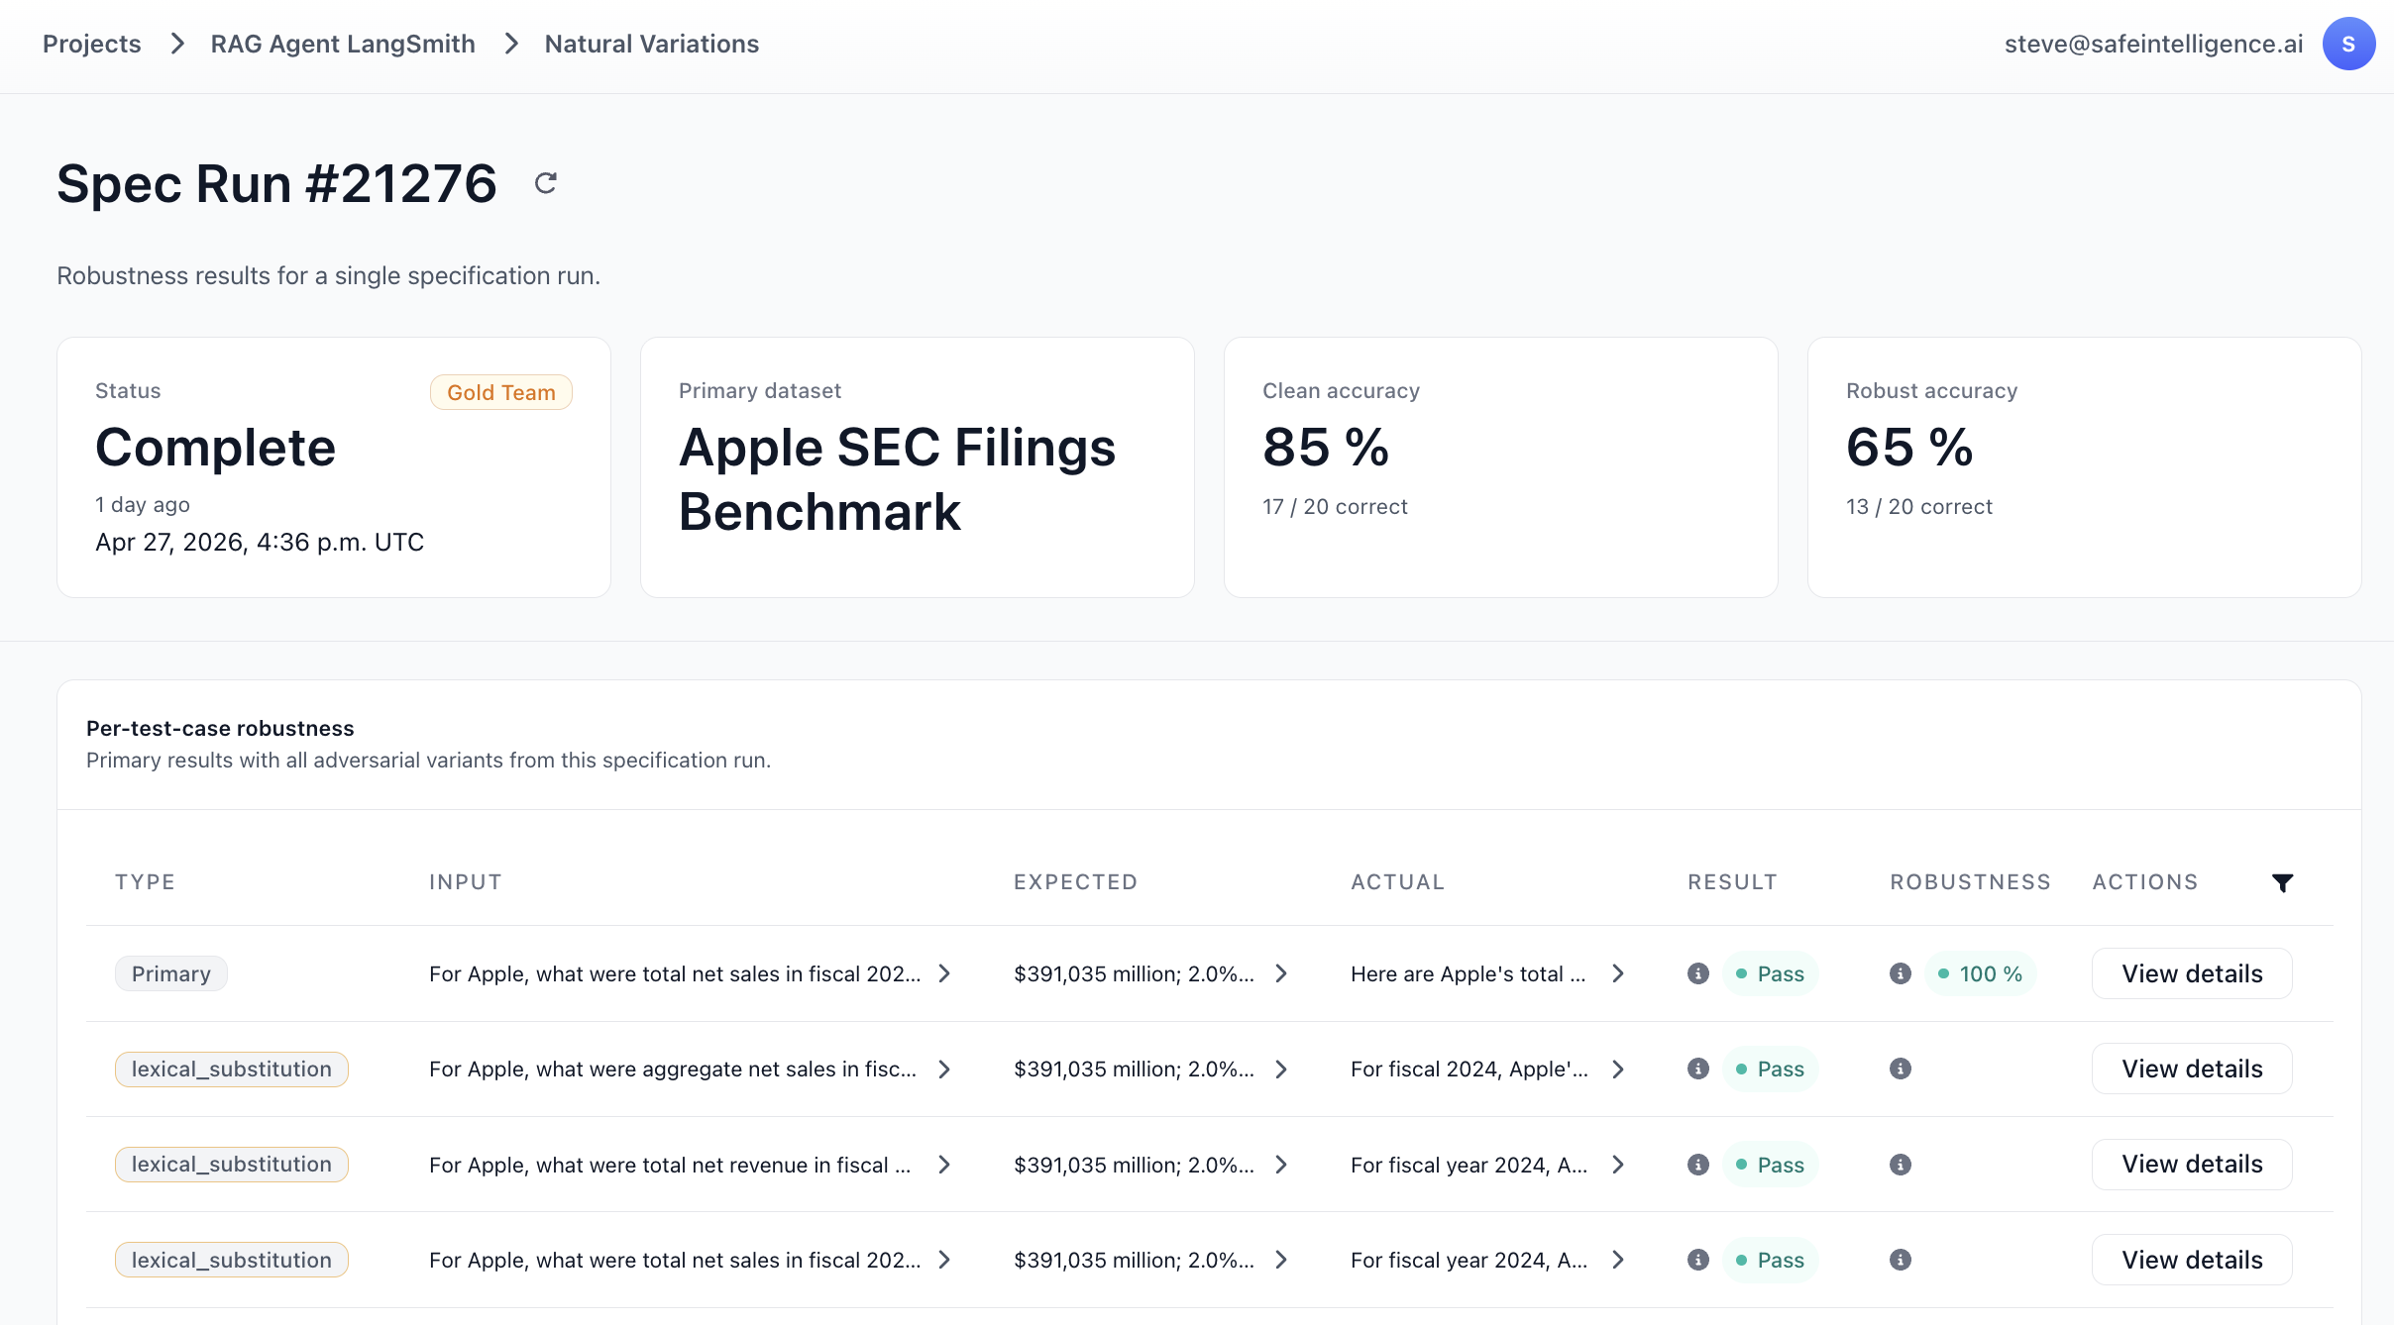Expand Expected value chevron in Primary row
The width and height of the screenshot is (2394, 1325).
pos(1281,973)
